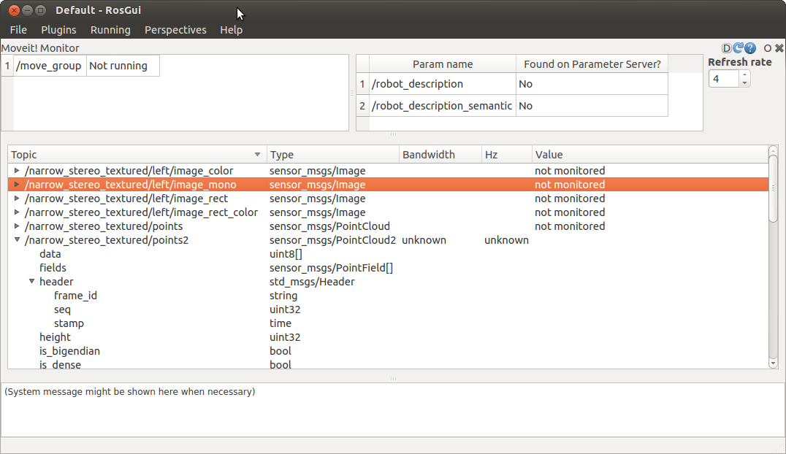This screenshot has height=454, width=786.
Task: Click sensor_msgs/PointCloud type cell
Action: click(x=329, y=226)
